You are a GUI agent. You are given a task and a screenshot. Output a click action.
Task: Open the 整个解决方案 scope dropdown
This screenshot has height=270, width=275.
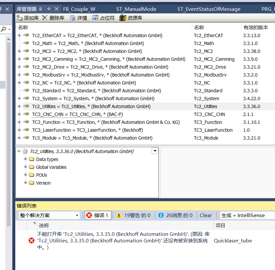(x=49, y=215)
